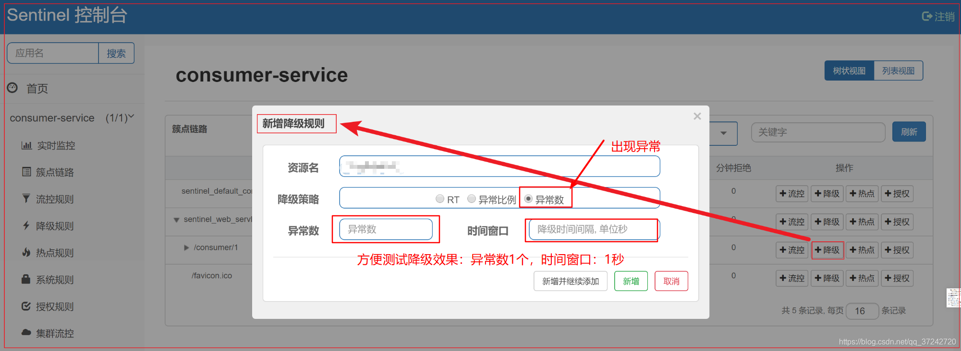Collapse the sentinel_web_servlet tree node
The image size is (961, 351).
pos(177,220)
